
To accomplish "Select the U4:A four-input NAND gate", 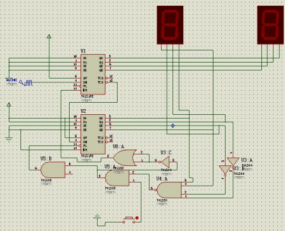I will pos(169,190).
